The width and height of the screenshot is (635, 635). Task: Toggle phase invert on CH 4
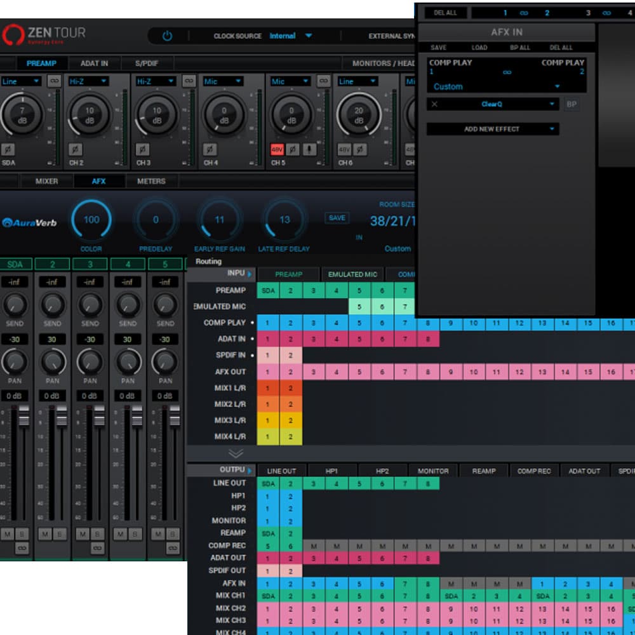(x=210, y=149)
